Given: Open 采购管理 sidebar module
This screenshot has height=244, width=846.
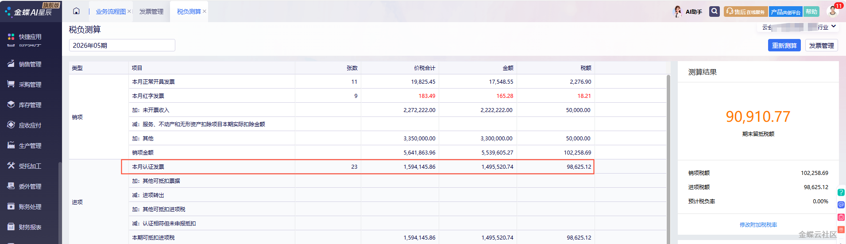Looking at the screenshot, I should 30,85.
